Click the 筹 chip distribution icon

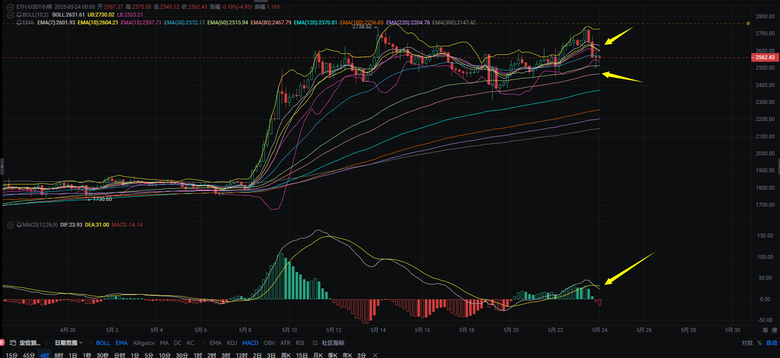(x=765, y=330)
